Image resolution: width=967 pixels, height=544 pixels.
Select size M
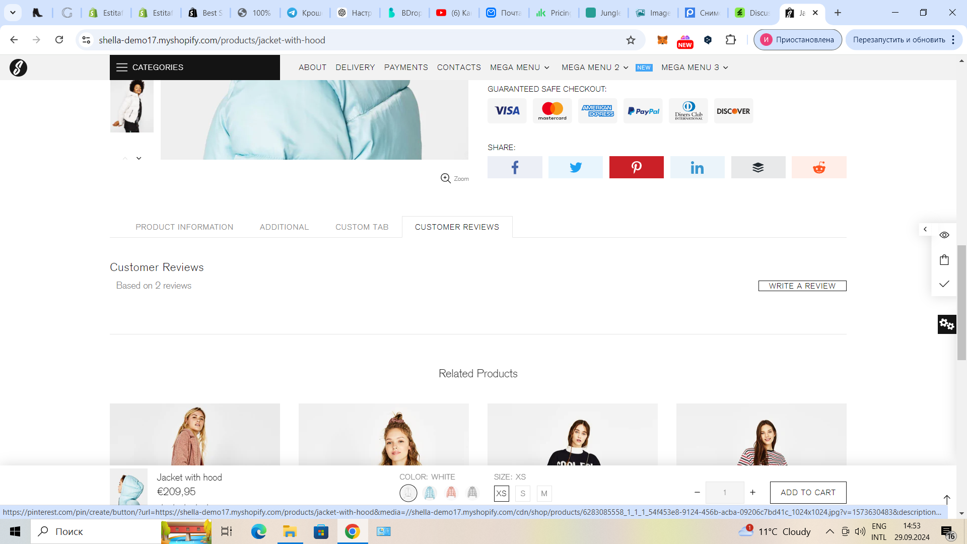pyautogui.click(x=544, y=494)
